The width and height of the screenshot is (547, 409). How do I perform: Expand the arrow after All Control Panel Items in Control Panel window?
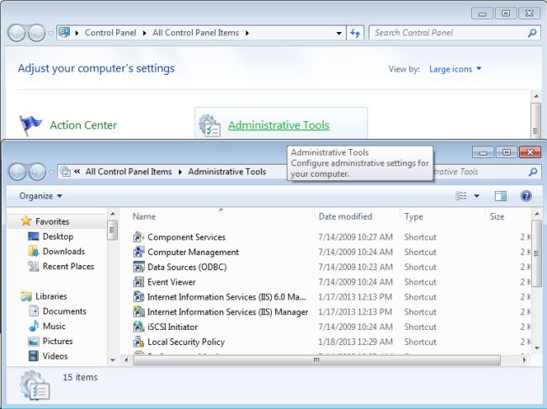(x=247, y=33)
